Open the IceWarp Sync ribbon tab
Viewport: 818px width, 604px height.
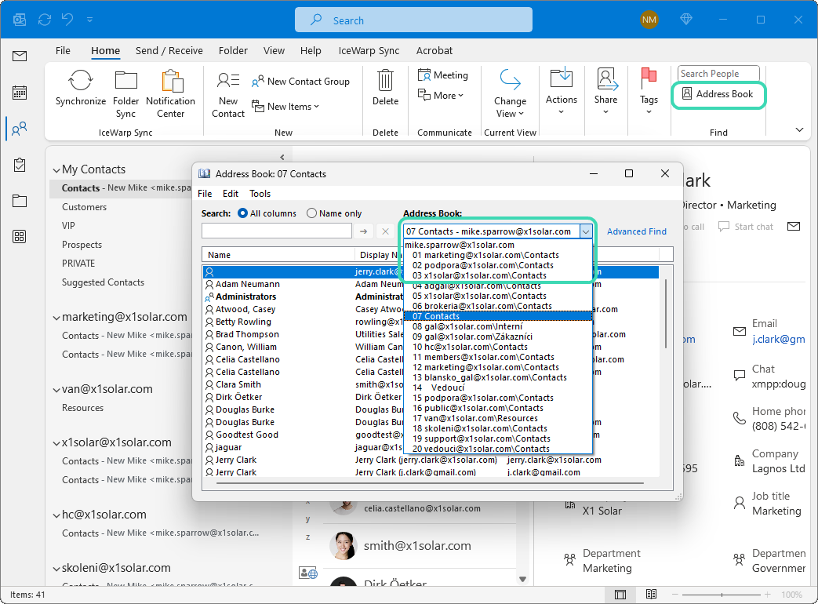369,50
